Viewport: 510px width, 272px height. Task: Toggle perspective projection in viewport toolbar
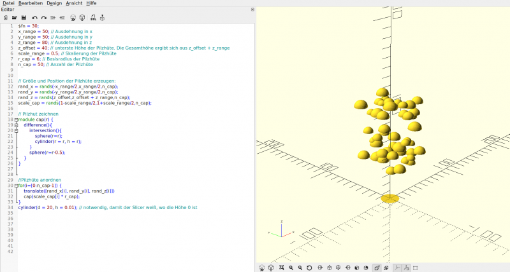(x=377, y=268)
